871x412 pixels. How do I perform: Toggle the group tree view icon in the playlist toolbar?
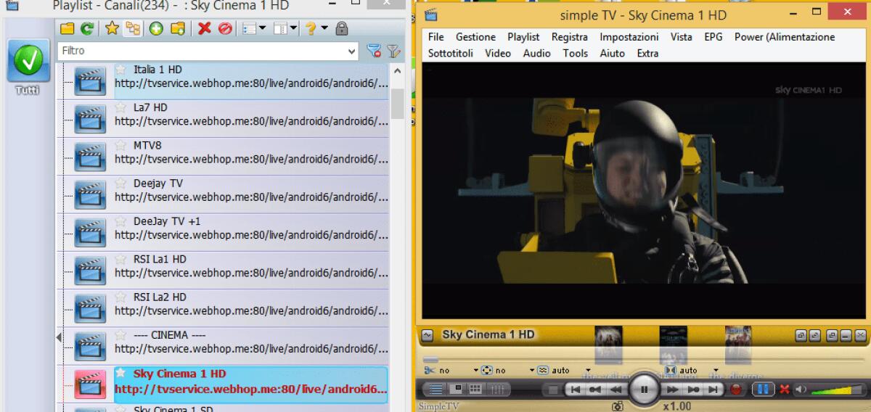tap(133, 28)
